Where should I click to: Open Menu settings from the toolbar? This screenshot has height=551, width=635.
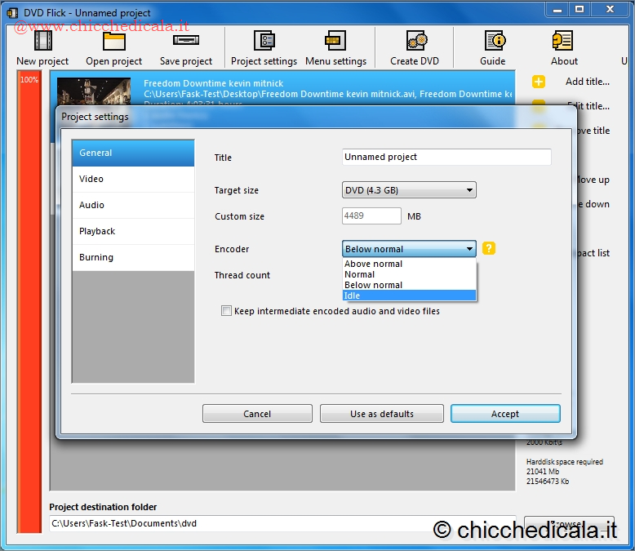pyautogui.click(x=335, y=42)
